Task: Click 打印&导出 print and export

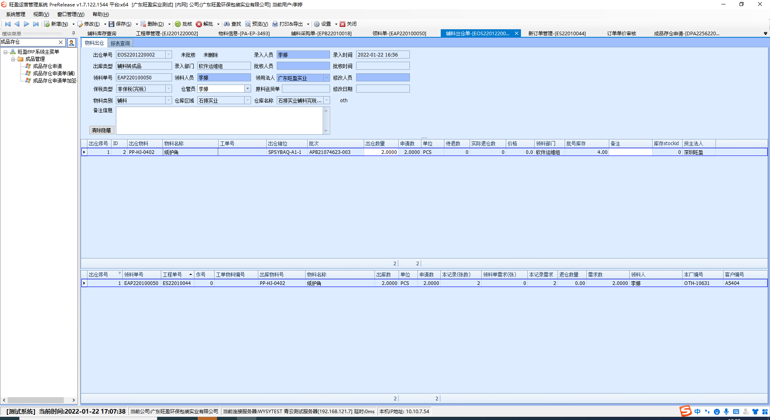Action: coord(288,24)
